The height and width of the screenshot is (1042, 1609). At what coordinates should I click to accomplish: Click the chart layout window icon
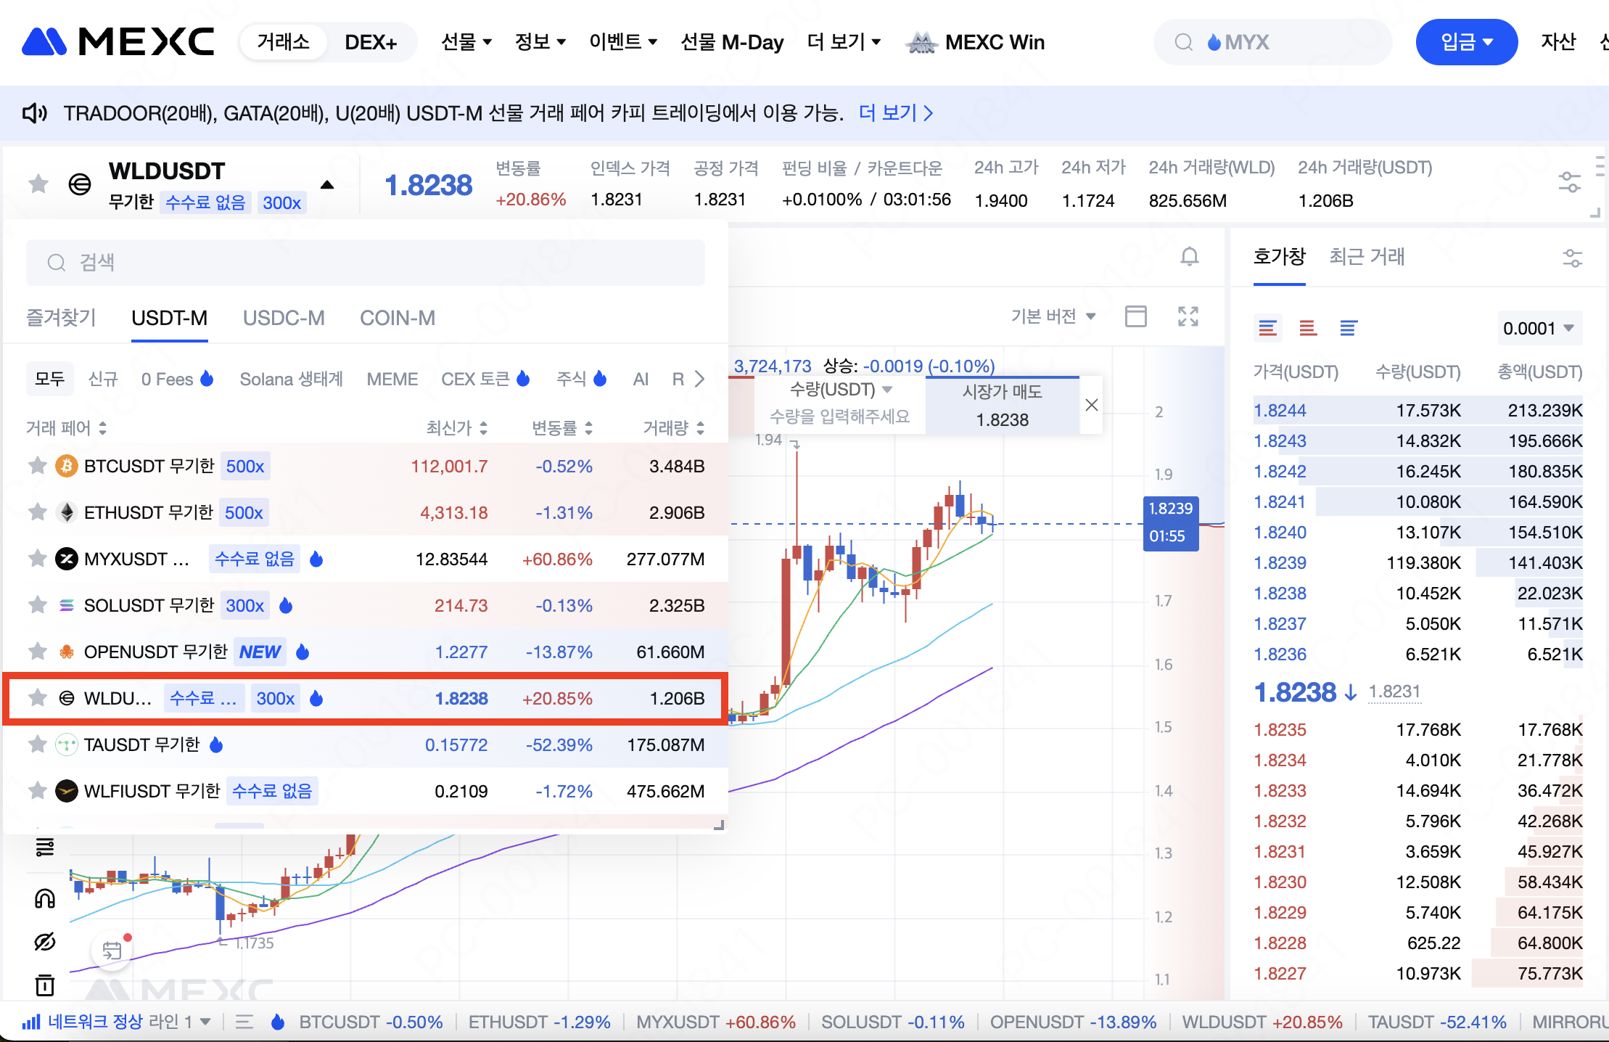pos(1135,316)
